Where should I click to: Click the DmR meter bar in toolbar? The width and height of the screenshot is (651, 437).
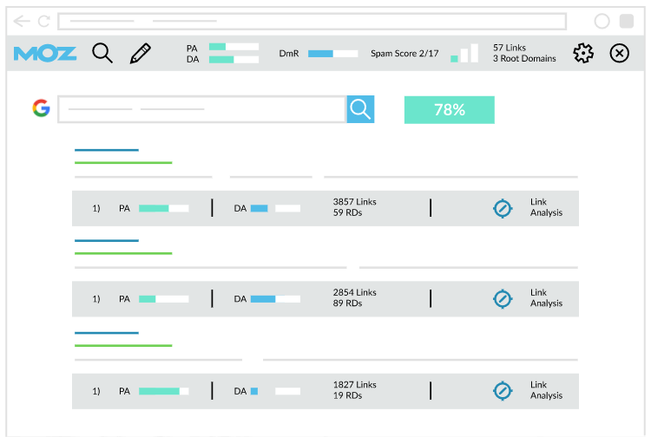pyautogui.click(x=332, y=54)
